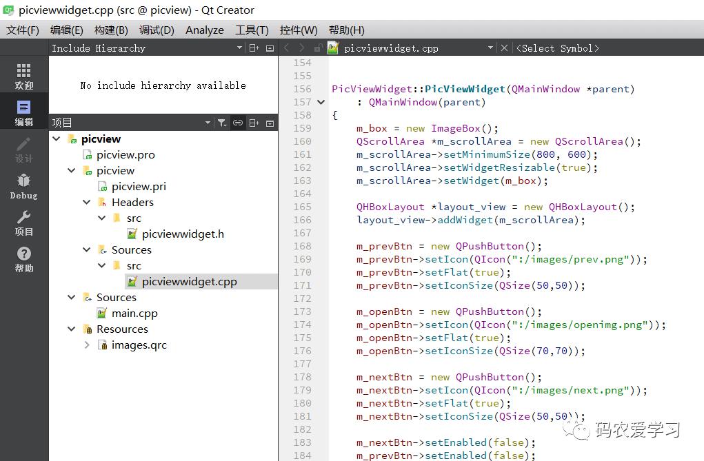Click QHBoxLayout type on line 165
704x461 pixels.
tap(390, 207)
